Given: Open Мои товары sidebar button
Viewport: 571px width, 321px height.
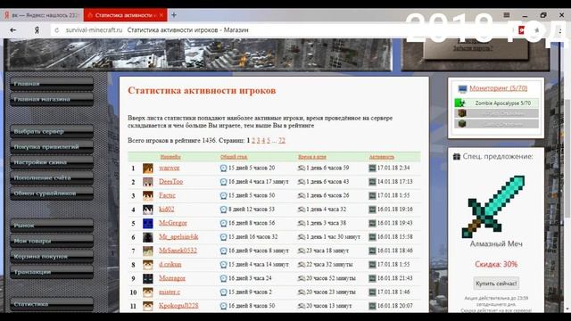Looking at the screenshot, I should [x=52, y=241].
